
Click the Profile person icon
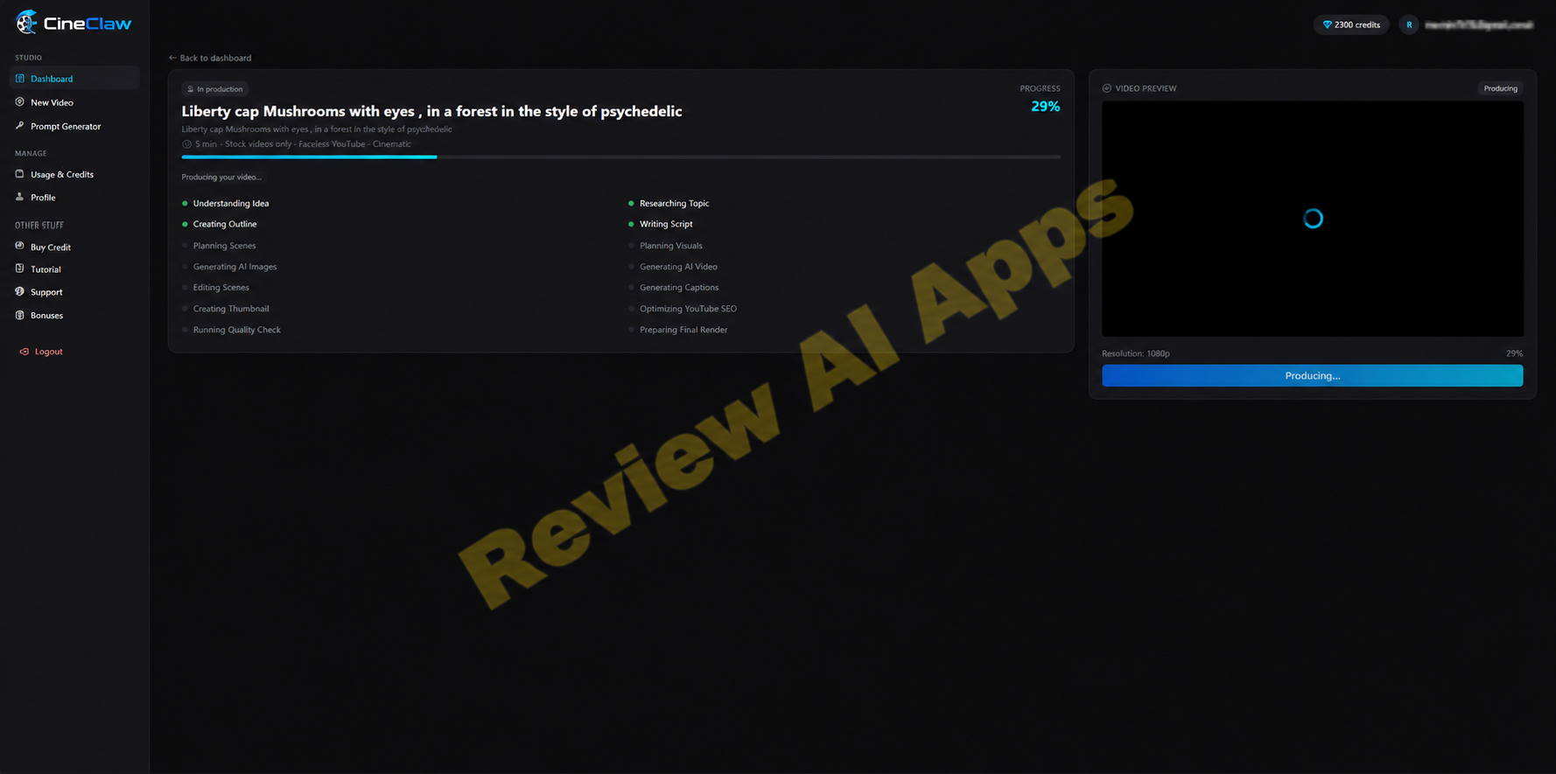tap(20, 197)
